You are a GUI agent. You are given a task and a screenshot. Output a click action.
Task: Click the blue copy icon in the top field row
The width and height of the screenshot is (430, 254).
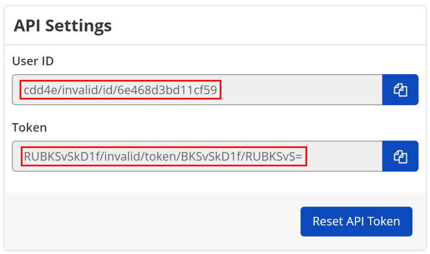(400, 90)
